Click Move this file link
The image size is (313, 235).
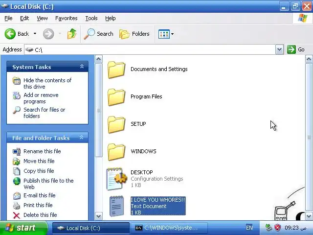[39, 161]
